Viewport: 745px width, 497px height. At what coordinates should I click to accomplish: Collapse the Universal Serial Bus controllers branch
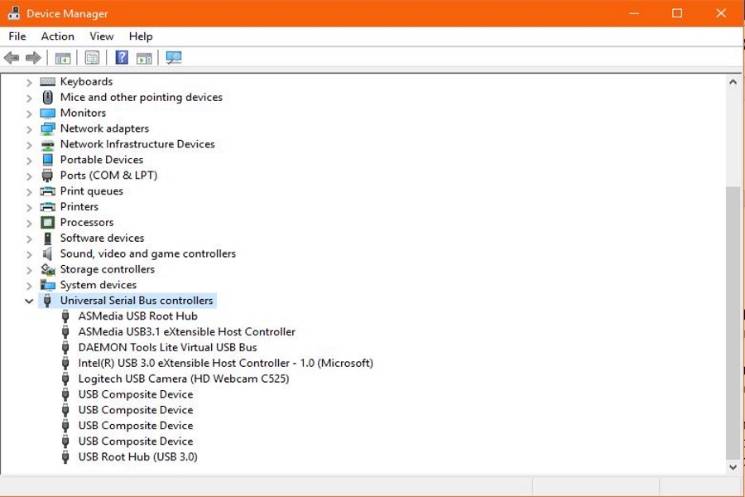point(29,300)
